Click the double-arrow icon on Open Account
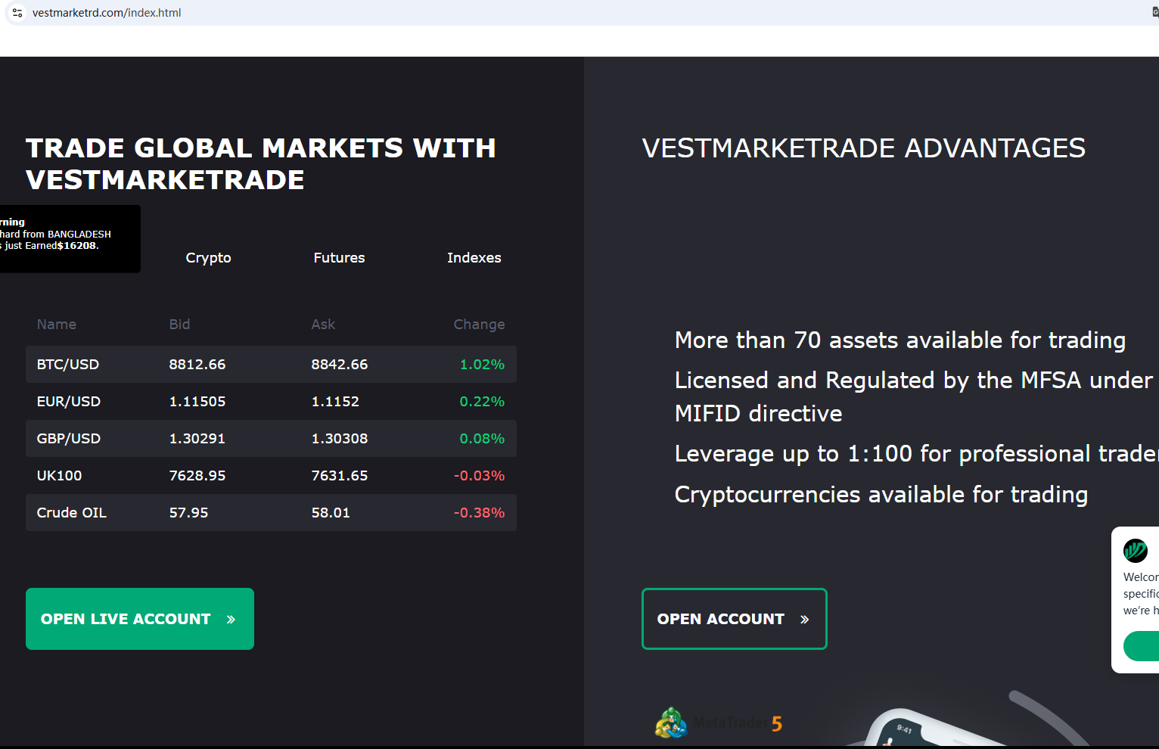 (804, 620)
